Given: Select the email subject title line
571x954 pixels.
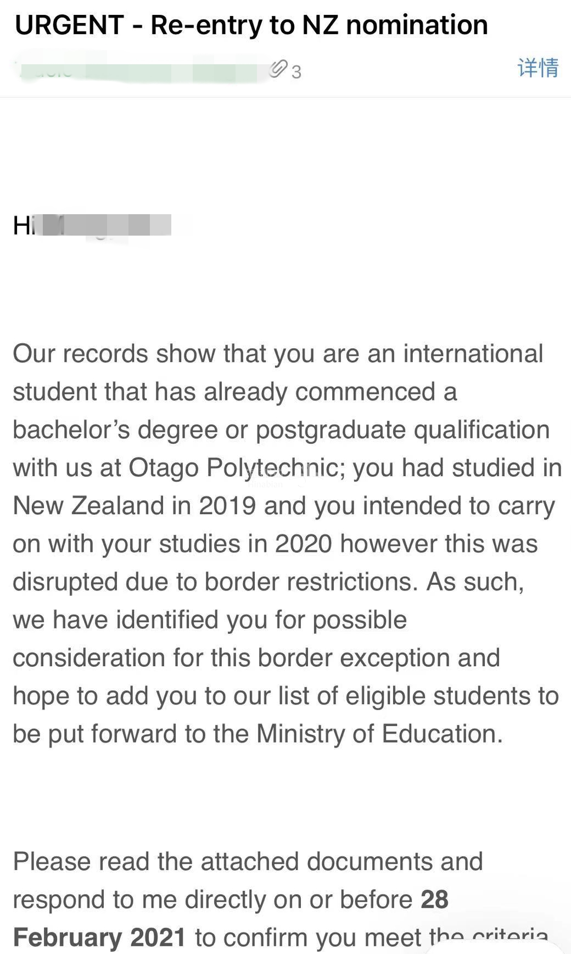Looking at the screenshot, I should click(251, 25).
